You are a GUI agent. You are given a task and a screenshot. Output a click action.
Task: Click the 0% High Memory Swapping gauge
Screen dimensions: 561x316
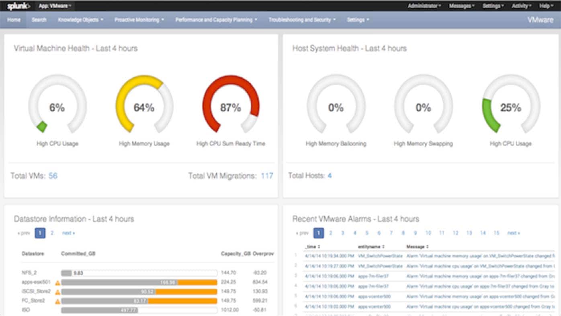coord(423,104)
